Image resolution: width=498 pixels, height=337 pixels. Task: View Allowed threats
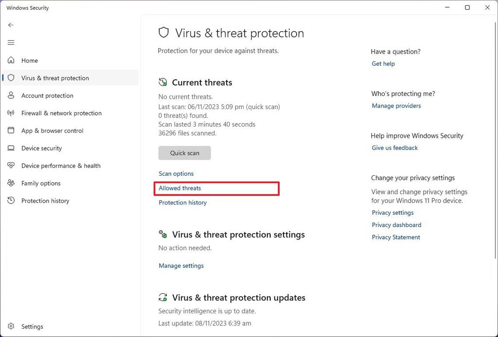[x=179, y=188]
